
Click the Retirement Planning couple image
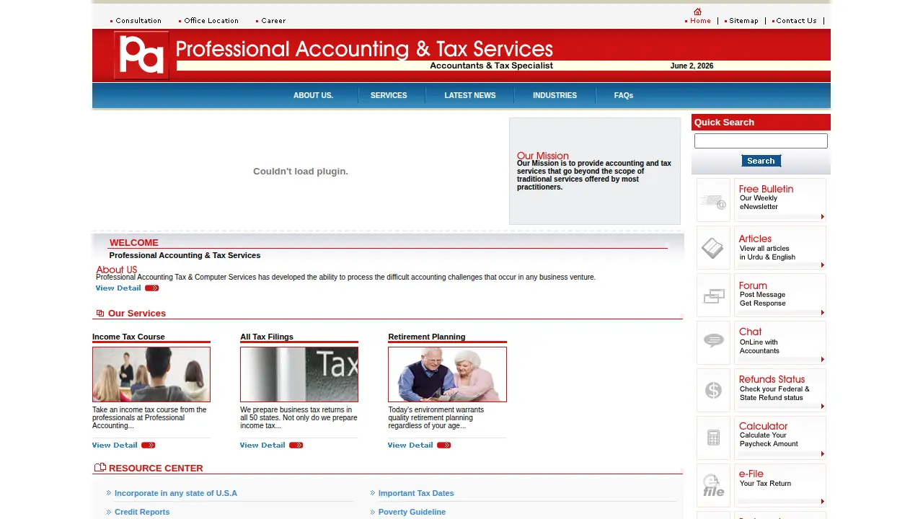pos(447,374)
